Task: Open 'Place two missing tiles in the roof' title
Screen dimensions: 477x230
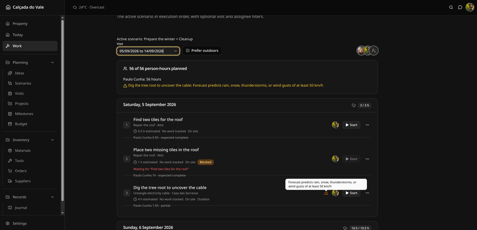Action: (166, 150)
